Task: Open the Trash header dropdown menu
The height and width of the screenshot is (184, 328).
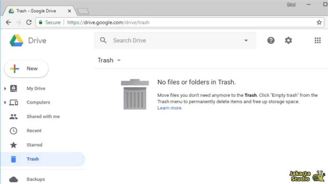Action: click(x=119, y=60)
